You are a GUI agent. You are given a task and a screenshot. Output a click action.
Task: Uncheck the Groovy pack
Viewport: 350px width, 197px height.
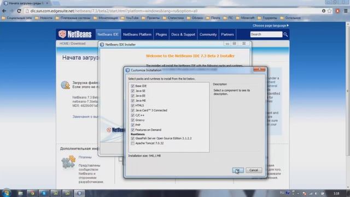tap(132, 120)
